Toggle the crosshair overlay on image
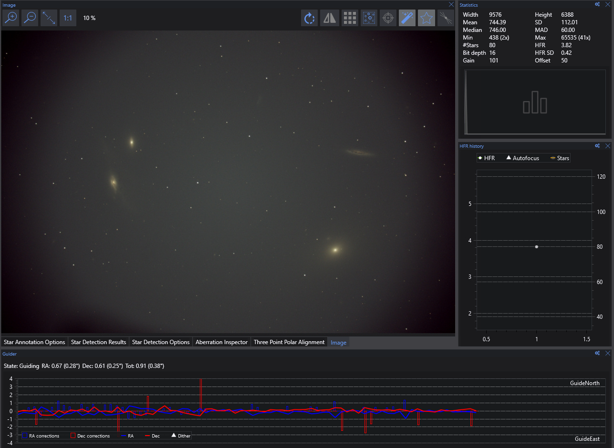Viewport: 614px width, 448px height. 388,18
